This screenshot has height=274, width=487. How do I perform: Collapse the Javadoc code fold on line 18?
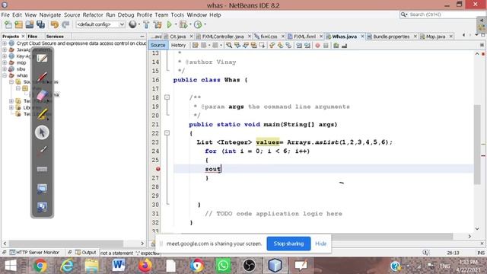point(167,97)
